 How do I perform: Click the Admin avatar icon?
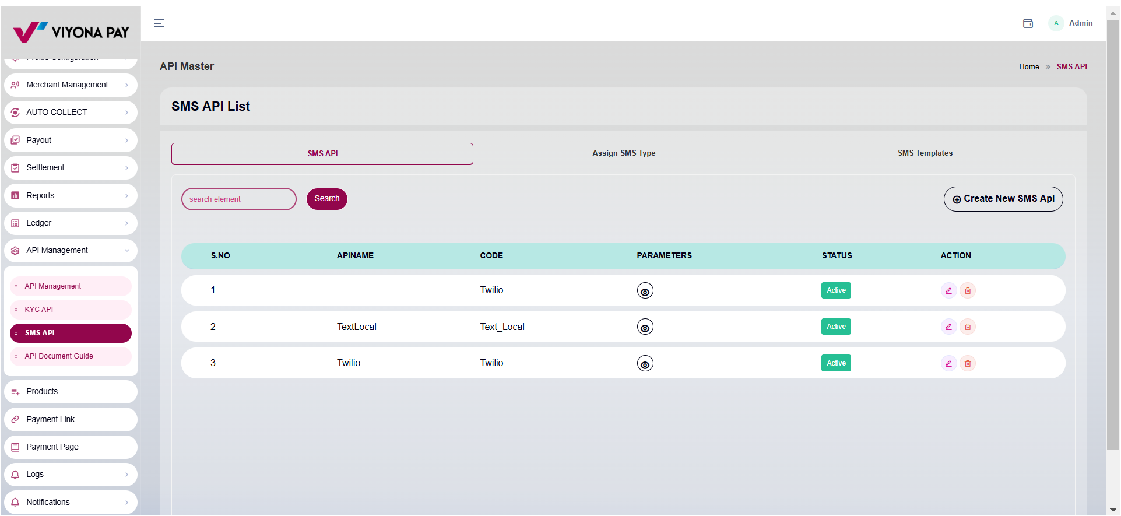pyautogui.click(x=1056, y=23)
